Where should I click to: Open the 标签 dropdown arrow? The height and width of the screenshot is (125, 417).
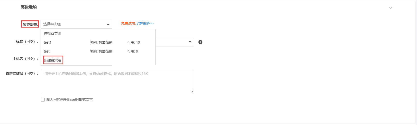pyautogui.click(x=190, y=42)
